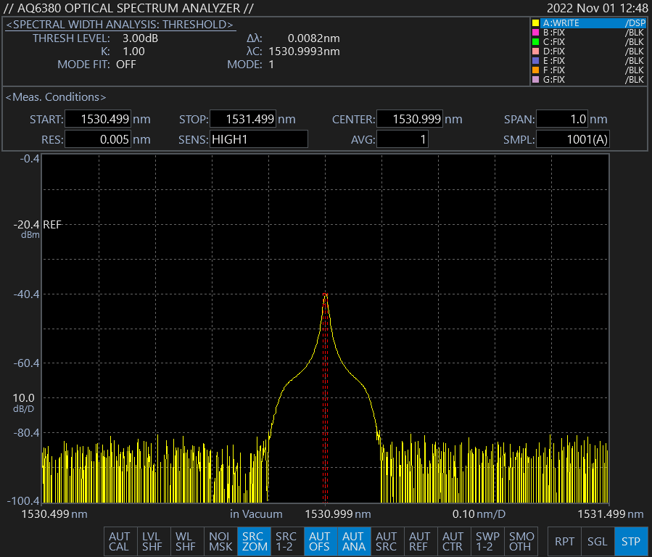
Task: Run a single sweep with SGL
Action: pyautogui.click(x=598, y=542)
